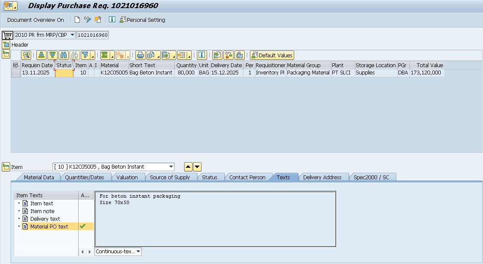Select the row selector for item 10
The image size is (483, 264).
16,73
